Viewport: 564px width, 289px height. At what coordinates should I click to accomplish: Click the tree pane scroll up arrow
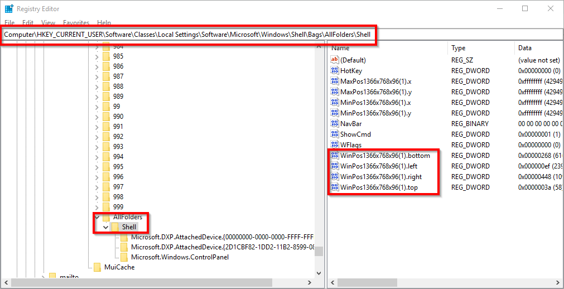(x=319, y=46)
